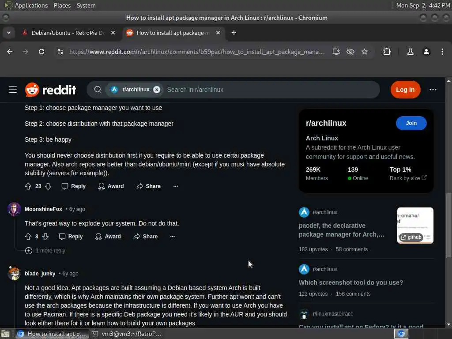
Task: Upvote MoonshineFox's comment
Action: coord(28,237)
